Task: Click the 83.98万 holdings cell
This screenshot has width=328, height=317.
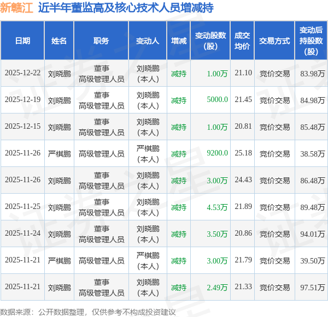Action: 313,74
